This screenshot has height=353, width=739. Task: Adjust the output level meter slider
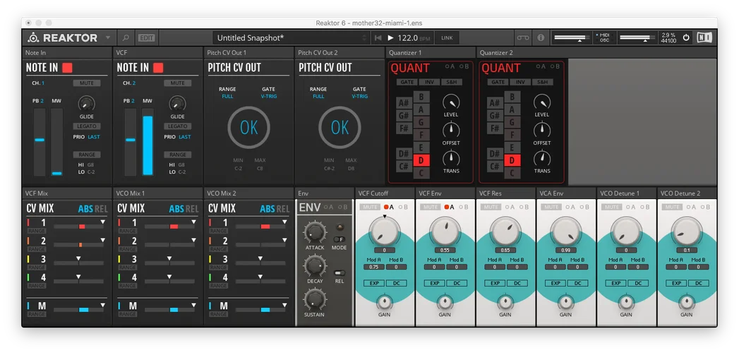pyautogui.click(x=637, y=37)
